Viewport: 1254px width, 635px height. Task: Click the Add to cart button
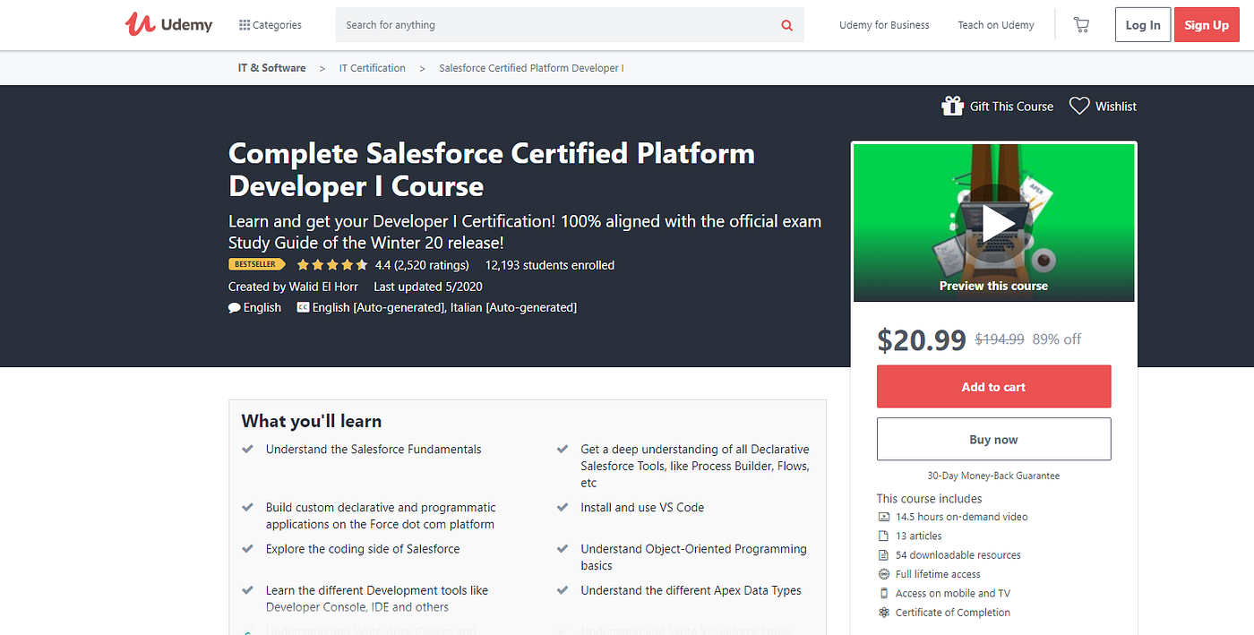(x=993, y=387)
